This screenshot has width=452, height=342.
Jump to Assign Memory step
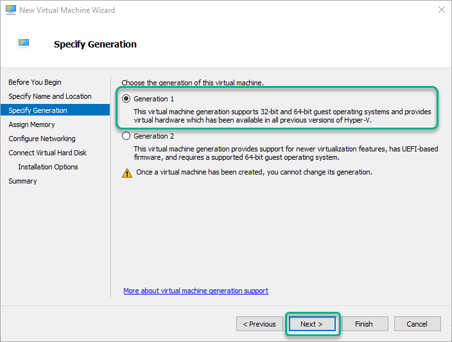(x=31, y=124)
